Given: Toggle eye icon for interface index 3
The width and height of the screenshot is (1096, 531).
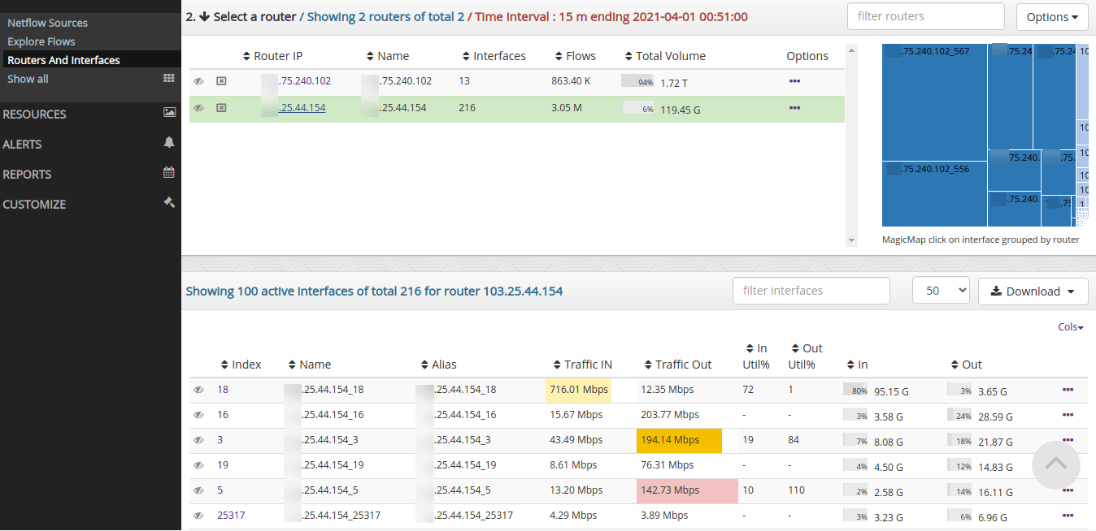Looking at the screenshot, I should point(198,440).
